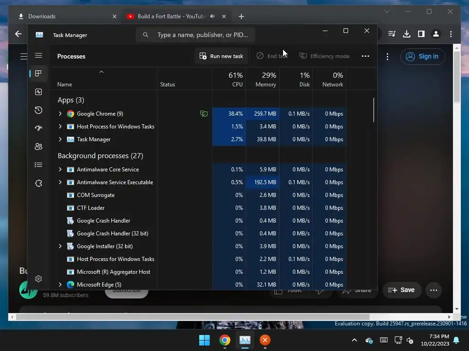This screenshot has height=351, width=469.
Task: Click efficiency mode leaf icon on Chrome row
Action: 204,114
